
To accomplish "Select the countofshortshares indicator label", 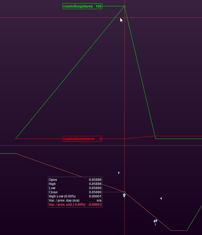I will pos(82,139).
